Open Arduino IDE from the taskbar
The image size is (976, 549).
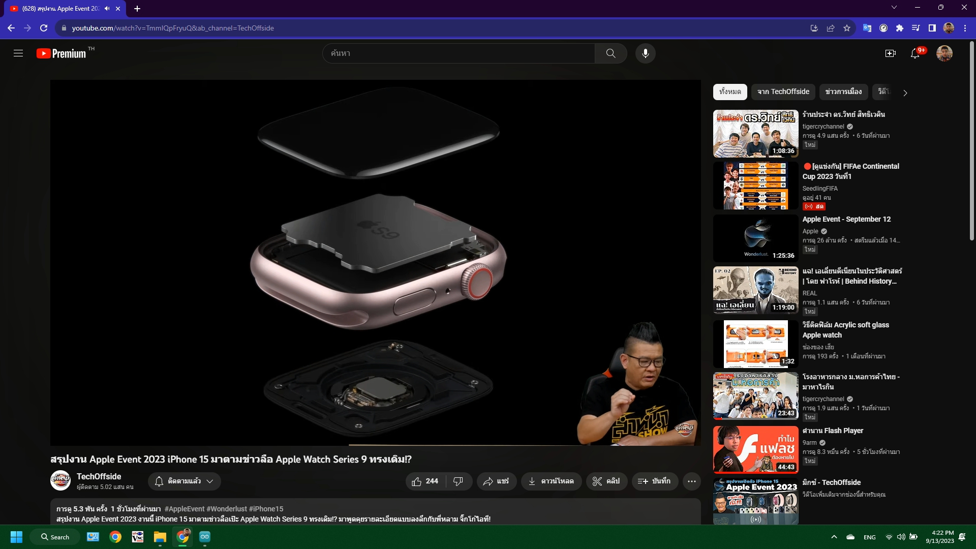pos(205,537)
